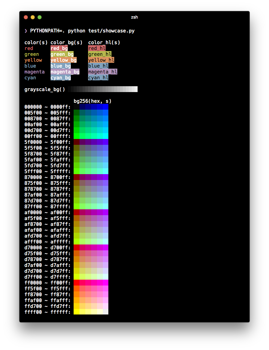This screenshot has width=269, height=350.
Task: Click the "870000 ~ 8700ff:" row label
Action: click(47, 177)
